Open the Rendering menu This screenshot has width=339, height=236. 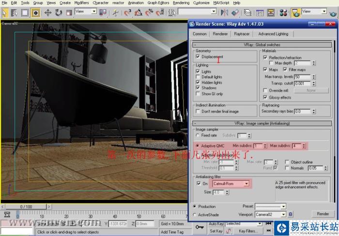coord(181,3)
